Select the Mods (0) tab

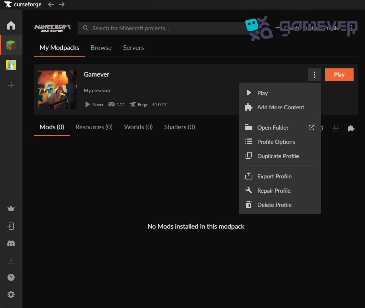tap(52, 127)
